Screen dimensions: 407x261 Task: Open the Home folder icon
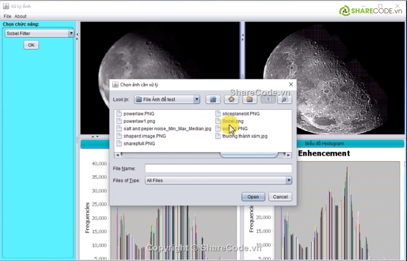[231, 100]
